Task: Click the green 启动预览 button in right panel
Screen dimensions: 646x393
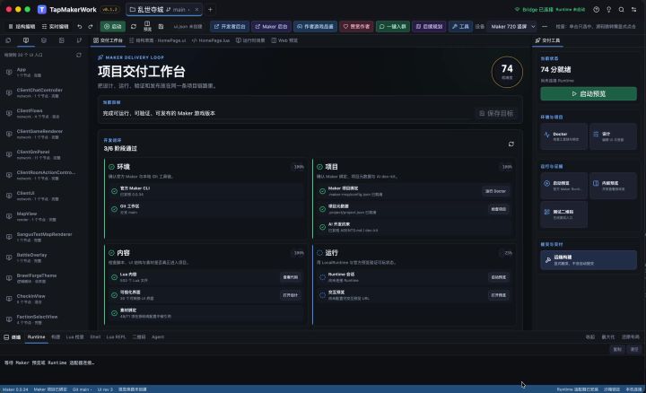Action: coord(589,94)
